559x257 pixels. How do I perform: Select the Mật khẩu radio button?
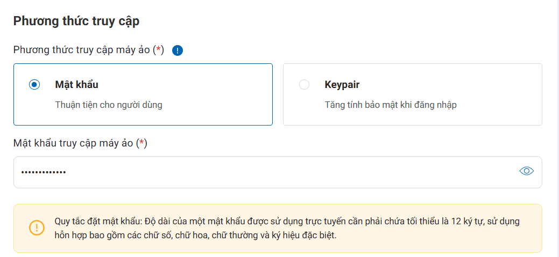pyautogui.click(x=34, y=85)
